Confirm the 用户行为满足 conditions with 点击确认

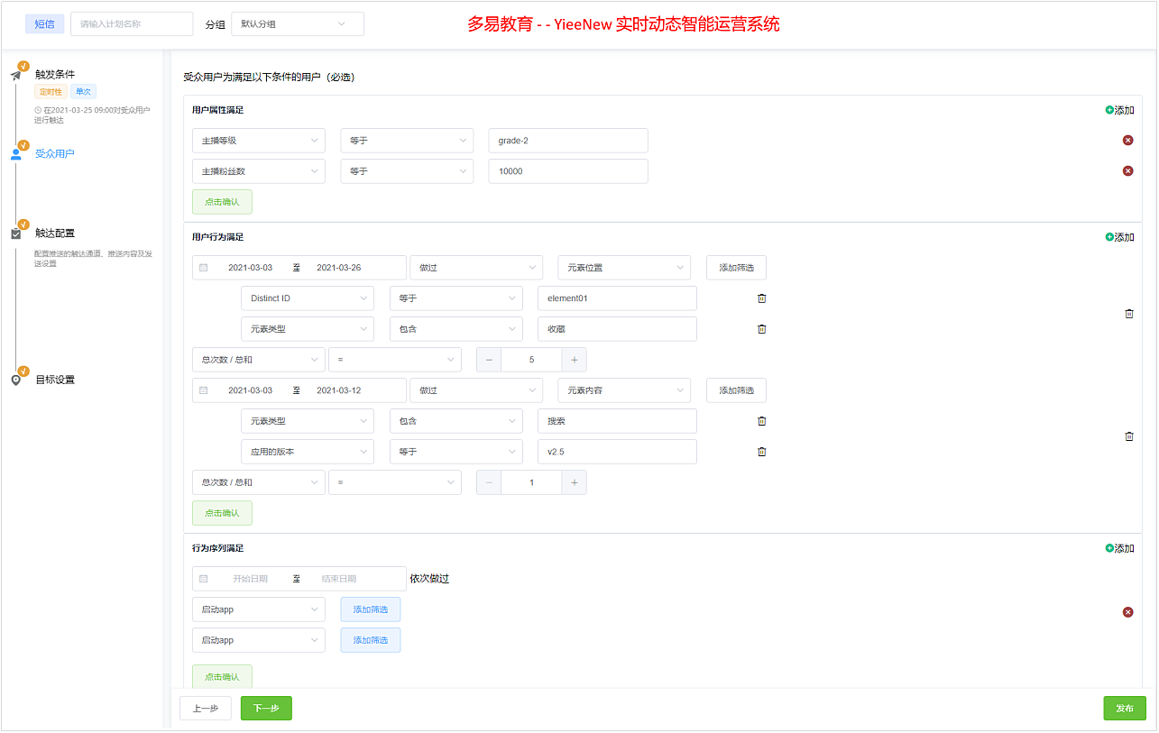[222, 513]
